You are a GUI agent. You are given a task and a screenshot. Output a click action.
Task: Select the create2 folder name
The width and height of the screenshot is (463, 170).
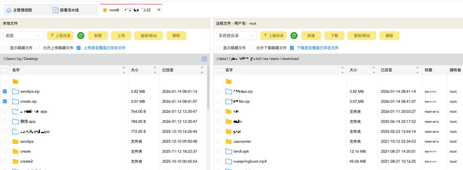tap(27, 161)
